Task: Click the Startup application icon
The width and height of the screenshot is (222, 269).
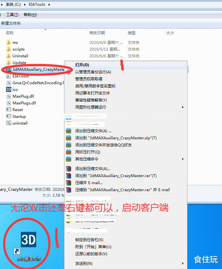Action: pyautogui.click(x=9, y=116)
